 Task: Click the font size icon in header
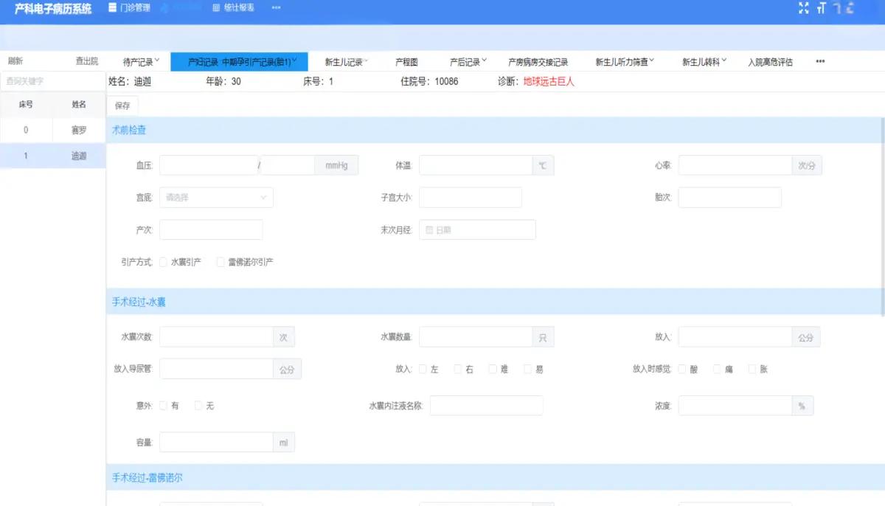coord(822,8)
